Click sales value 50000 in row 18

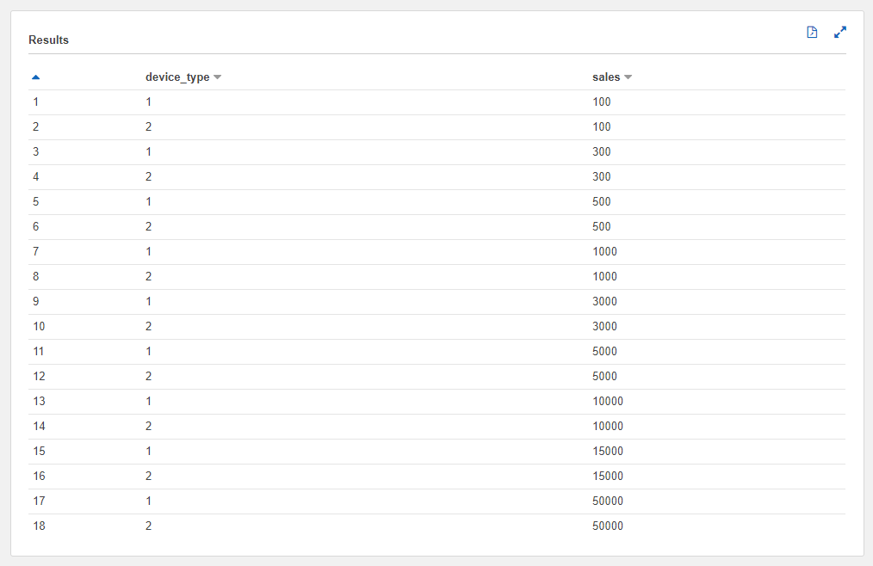pos(608,526)
